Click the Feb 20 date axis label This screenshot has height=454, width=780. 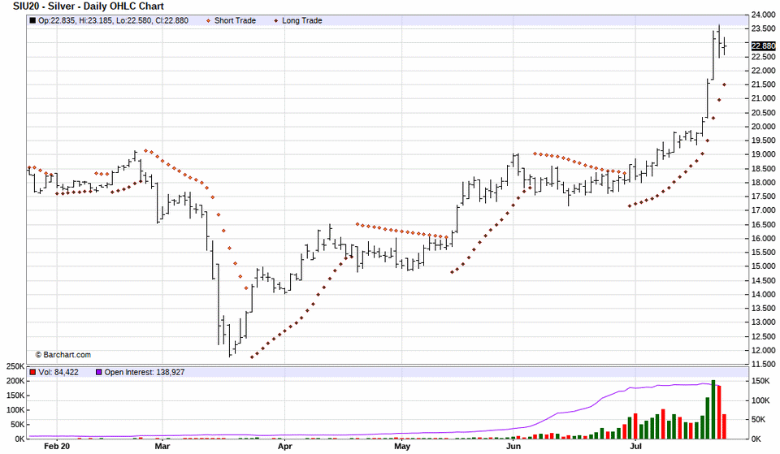click(x=57, y=446)
